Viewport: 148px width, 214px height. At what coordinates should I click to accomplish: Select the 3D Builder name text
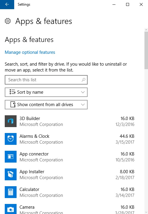tap(30, 119)
